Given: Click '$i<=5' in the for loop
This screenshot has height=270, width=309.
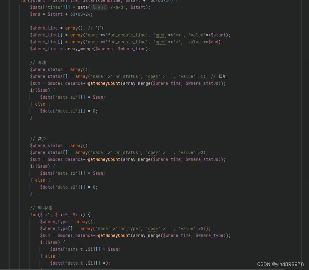Looking at the screenshot, I should (x=61, y=215).
